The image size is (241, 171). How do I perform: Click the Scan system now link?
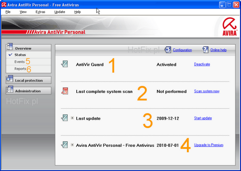(206, 91)
